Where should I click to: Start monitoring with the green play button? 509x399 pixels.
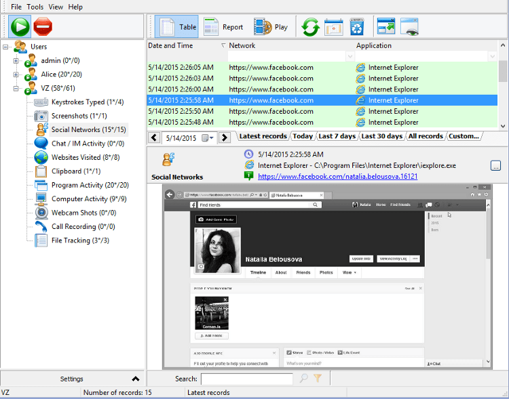[20, 26]
